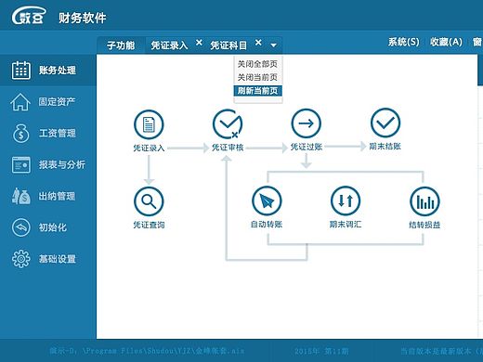
Task: Open the 系统(S) menu
Action: coord(404,42)
